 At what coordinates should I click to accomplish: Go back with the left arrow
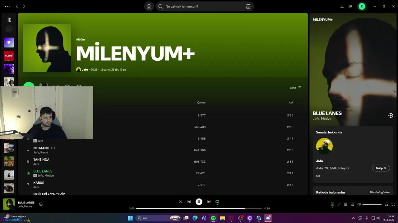tap(17, 7)
